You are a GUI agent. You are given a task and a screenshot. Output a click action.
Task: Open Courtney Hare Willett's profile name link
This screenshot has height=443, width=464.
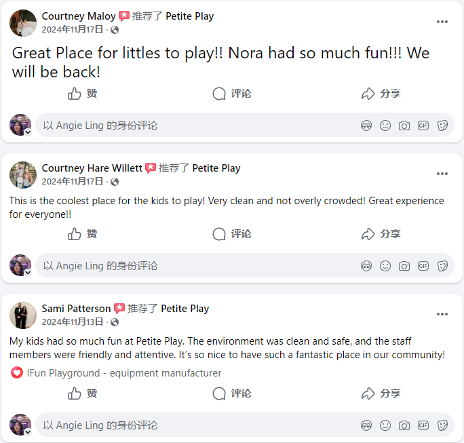coord(92,168)
